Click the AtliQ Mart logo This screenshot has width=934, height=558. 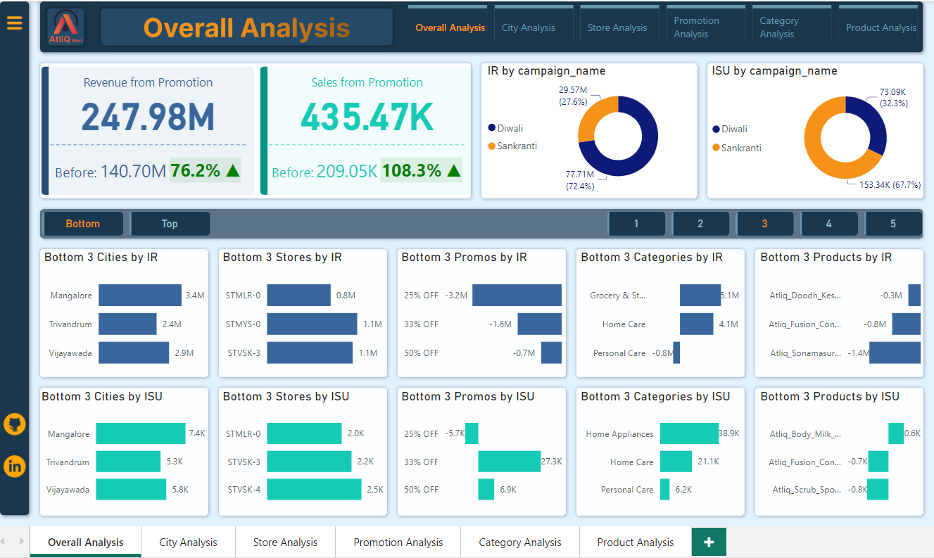[x=65, y=28]
